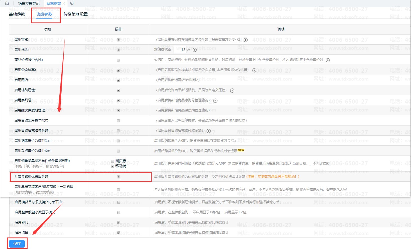Switch to the 基础参数 tab

[x=17, y=14]
